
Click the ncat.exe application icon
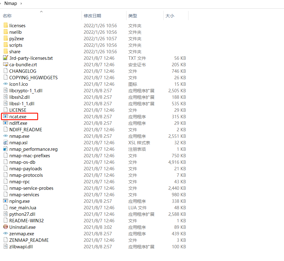(x=6, y=116)
